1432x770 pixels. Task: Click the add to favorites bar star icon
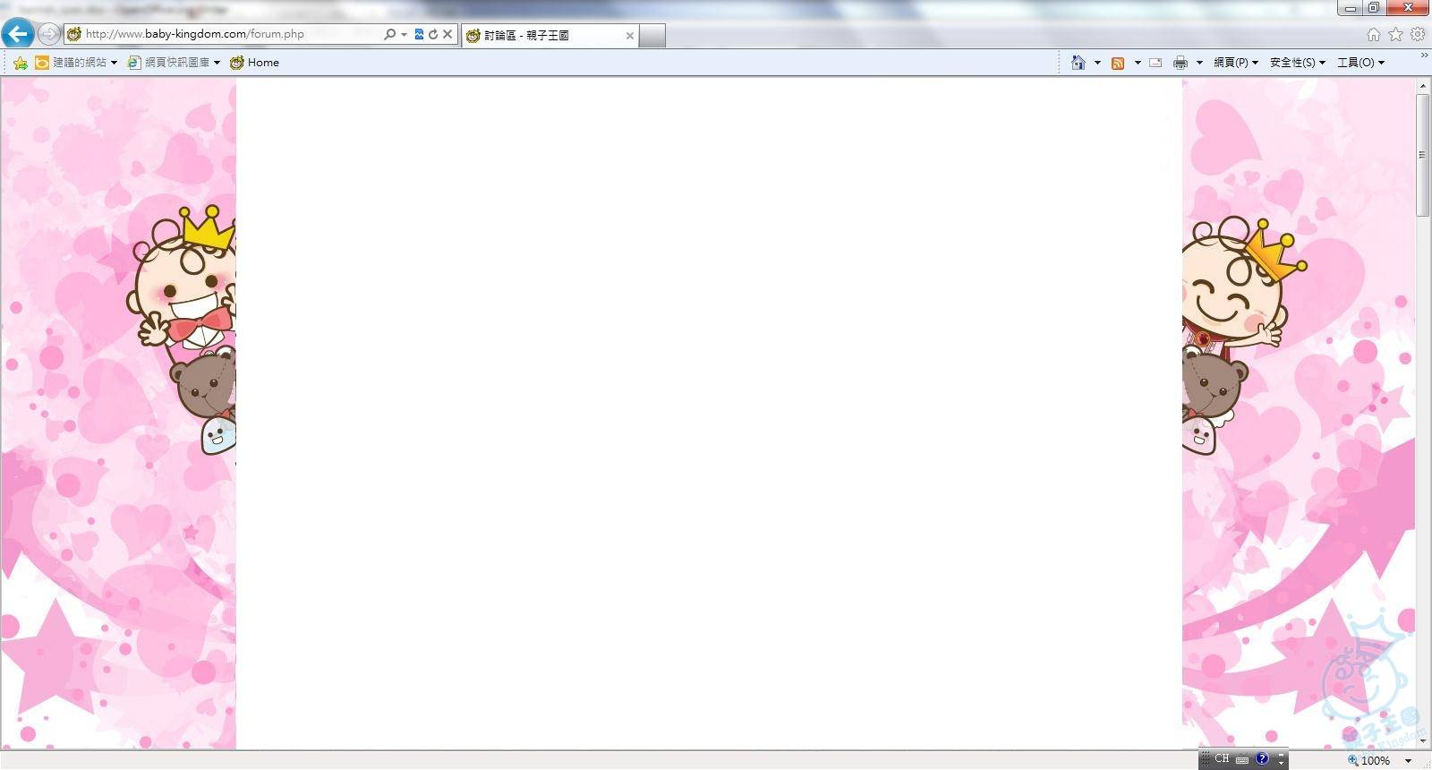[20, 63]
